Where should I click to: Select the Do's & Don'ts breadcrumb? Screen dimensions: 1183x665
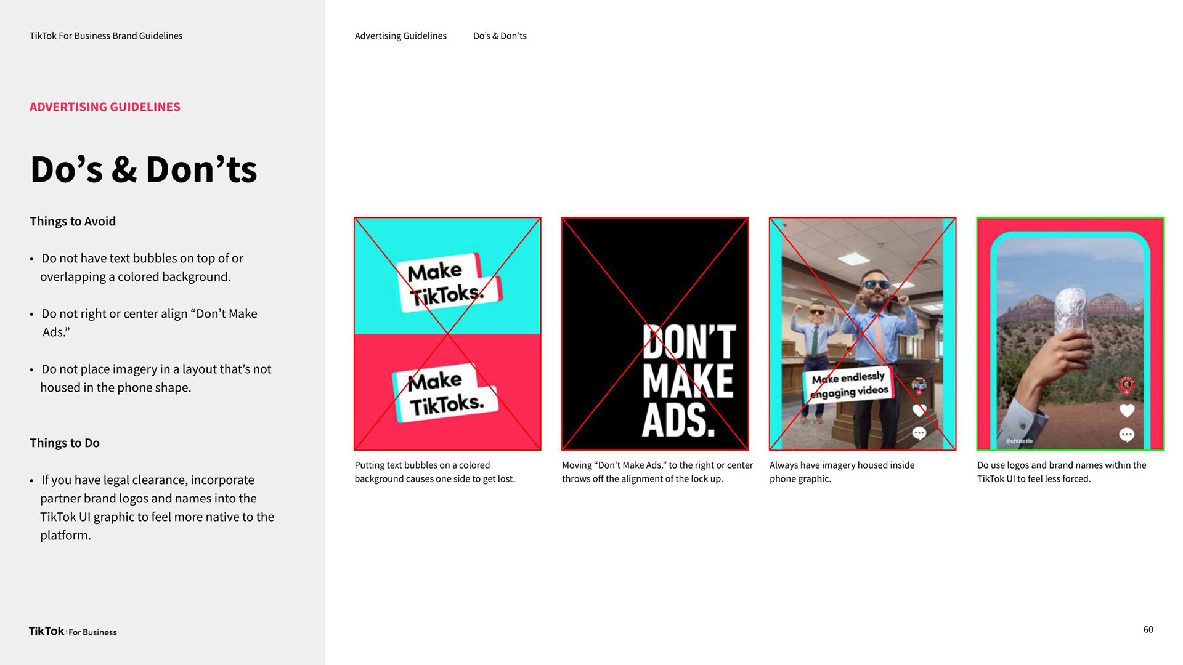click(x=500, y=36)
